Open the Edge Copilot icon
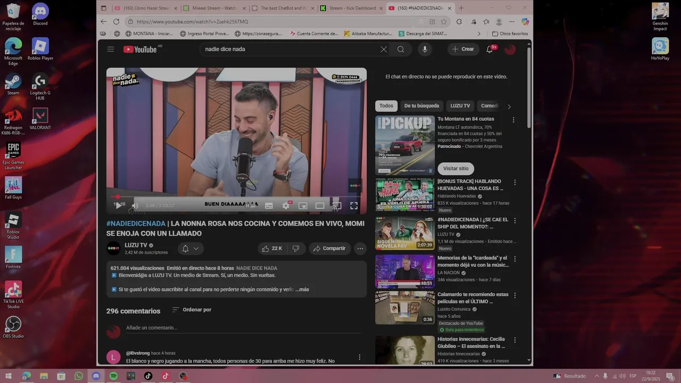This screenshot has height=383, width=681. (525, 22)
